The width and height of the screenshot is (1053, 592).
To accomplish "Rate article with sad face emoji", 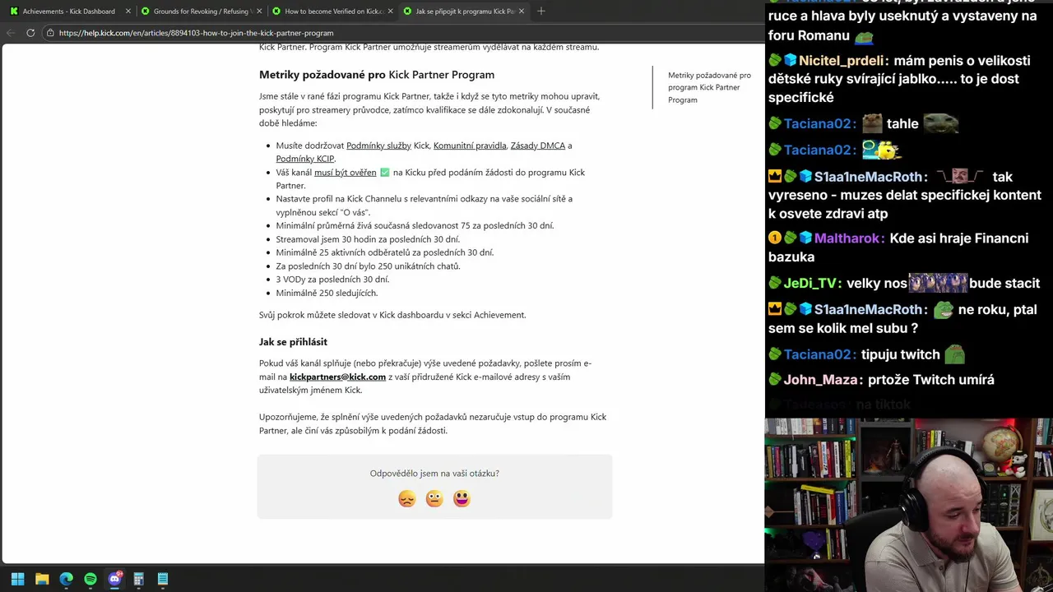I will tap(407, 499).
